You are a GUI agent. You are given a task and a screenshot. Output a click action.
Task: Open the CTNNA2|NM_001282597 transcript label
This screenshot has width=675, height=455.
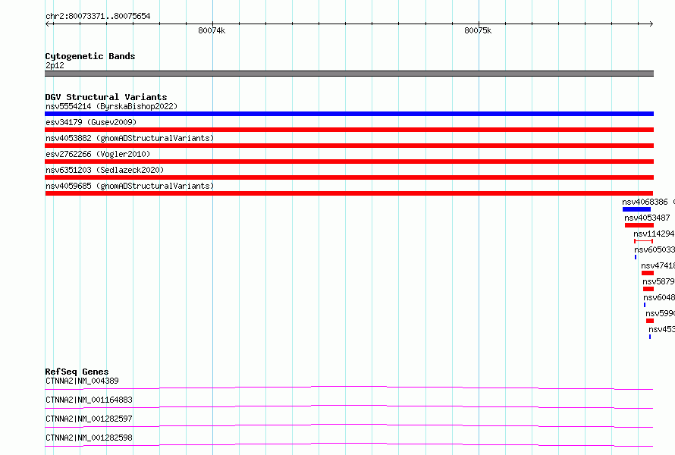click(x=89, y=419)
